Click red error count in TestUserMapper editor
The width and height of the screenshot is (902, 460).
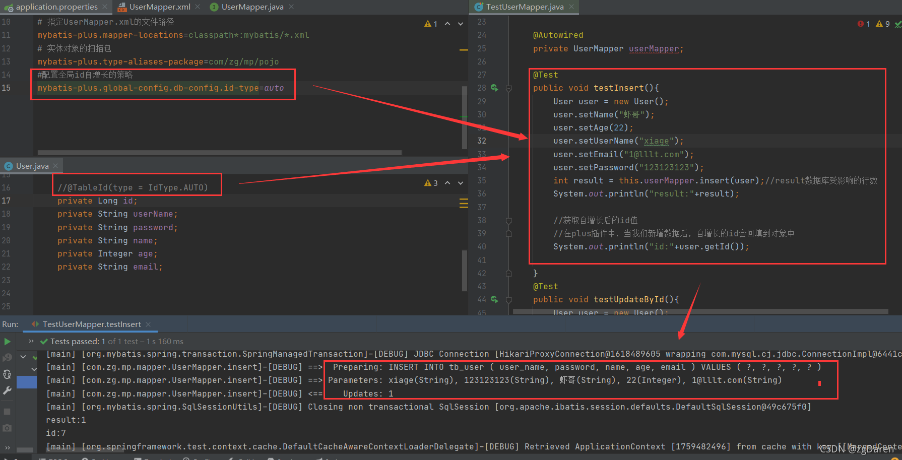[864, 24]
